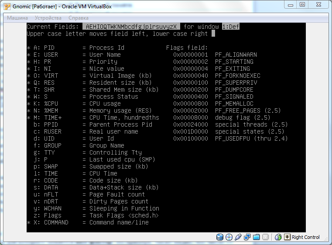Image resolution: width=332 pixels, height=245 pixels.
Task: Click the highlighted fields string AEHIOQTWKNMbcdfgjplrsuvyzX
Action: (x=131, y=27)
